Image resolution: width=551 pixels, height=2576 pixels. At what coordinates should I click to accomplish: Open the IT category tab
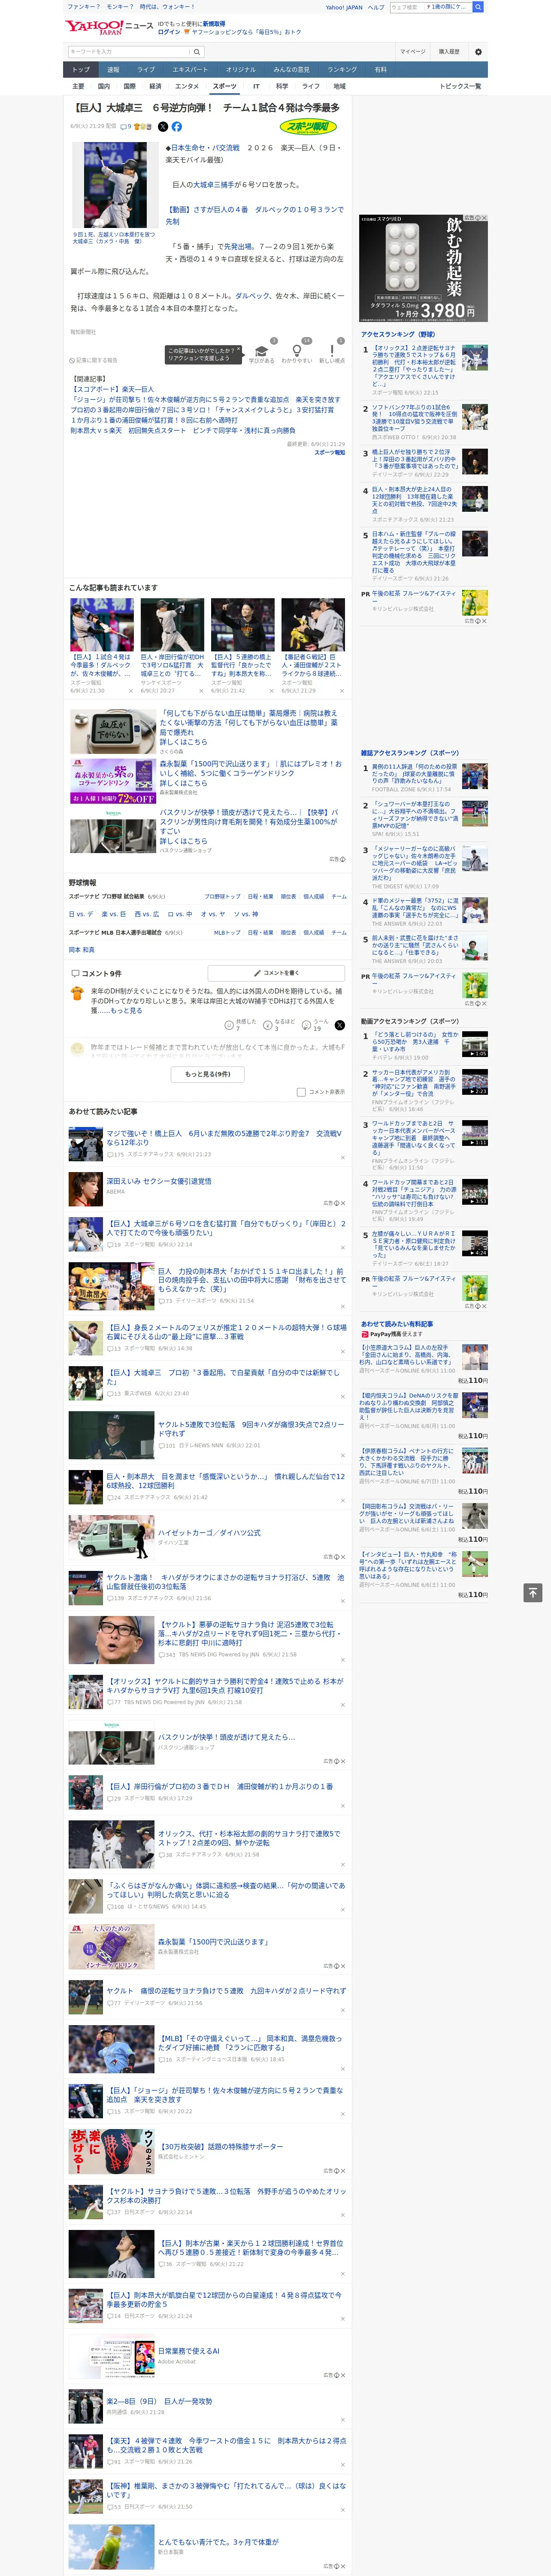256,86
